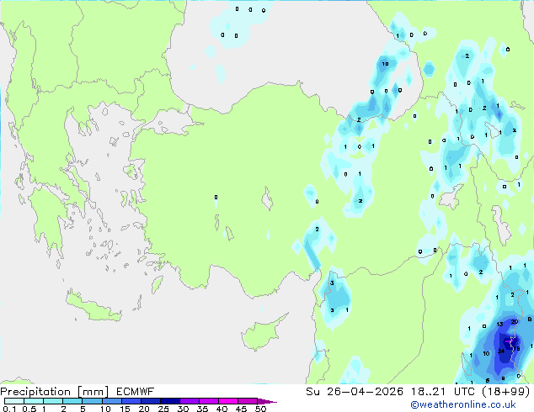This screenshot has height=412, width=534.
Task: Open the weatheronline.co.uk link
Action: point(463,404)
